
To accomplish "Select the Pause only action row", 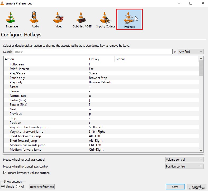I will click(101, 78).
